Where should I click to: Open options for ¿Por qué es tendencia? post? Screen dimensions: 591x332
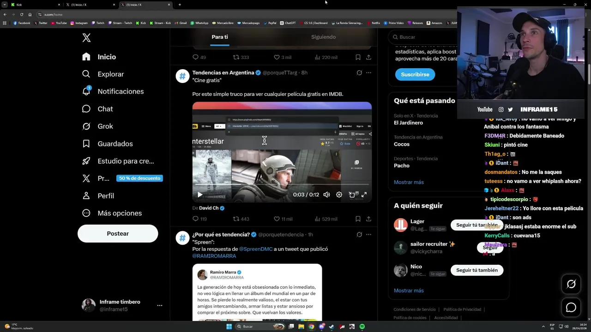(x=368, y=235)
